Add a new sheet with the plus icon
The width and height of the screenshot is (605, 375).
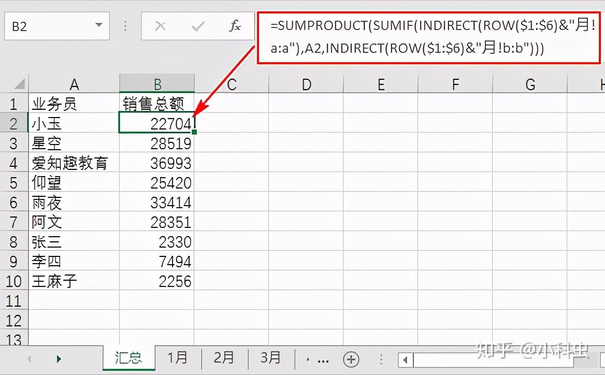pos(351,359)
